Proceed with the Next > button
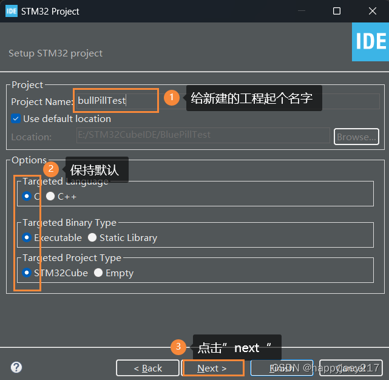Viewport: 389px width, 380px height. (213, 368)
